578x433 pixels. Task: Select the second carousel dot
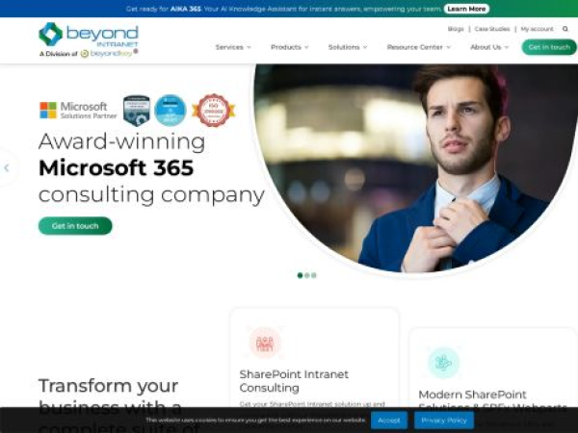[307, 275]
